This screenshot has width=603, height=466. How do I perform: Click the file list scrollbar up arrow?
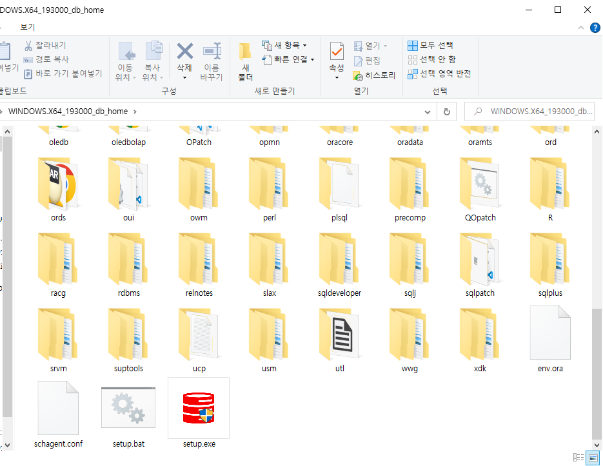[597, 131]
